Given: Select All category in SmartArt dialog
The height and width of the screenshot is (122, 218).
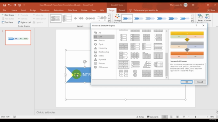Looking at the screenshot, I should 104,33.
